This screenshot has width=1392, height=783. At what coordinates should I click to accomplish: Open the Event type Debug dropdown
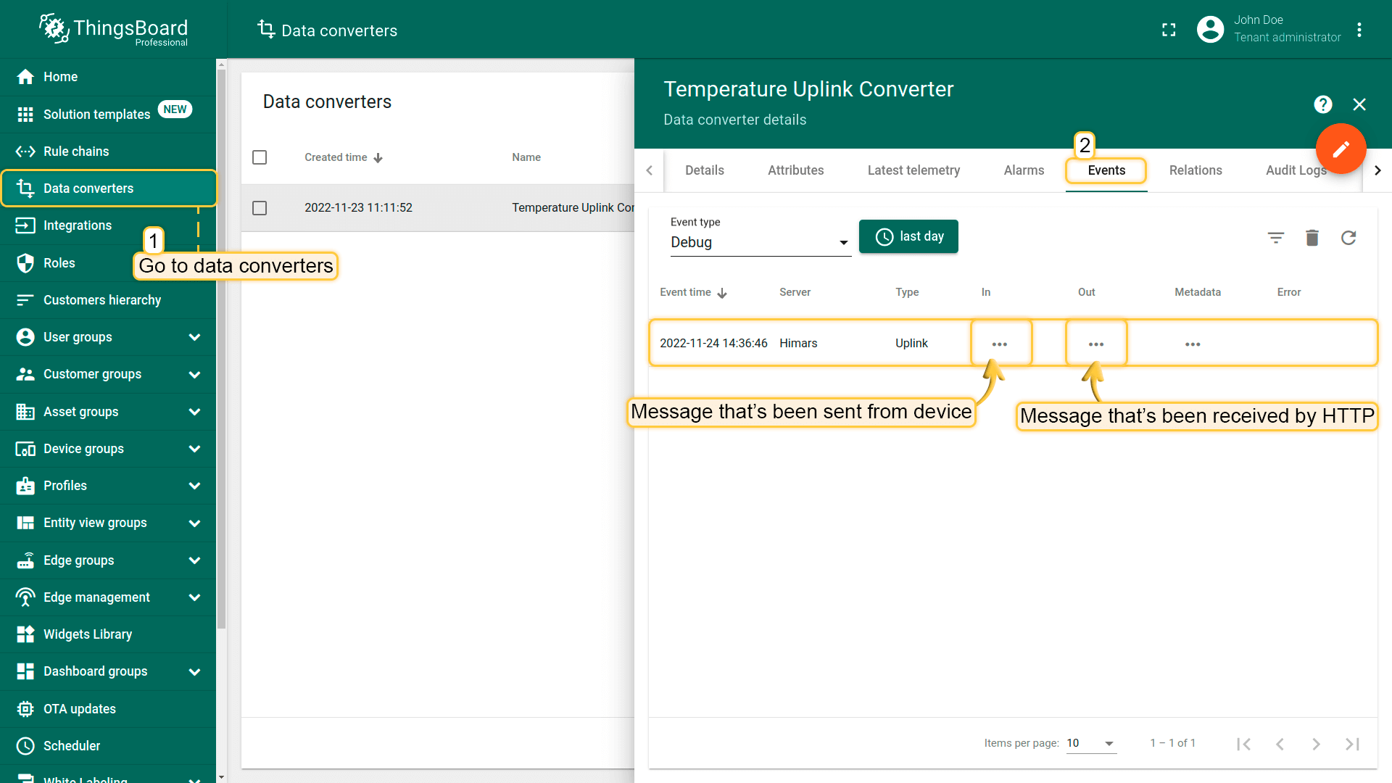click(759, 242)
